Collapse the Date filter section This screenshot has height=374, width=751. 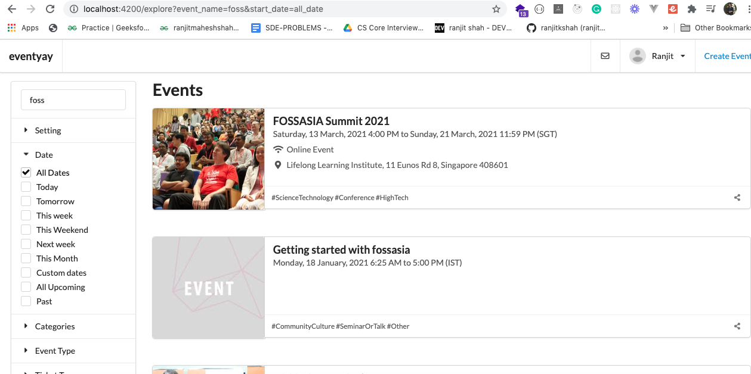tap(73, 155)
